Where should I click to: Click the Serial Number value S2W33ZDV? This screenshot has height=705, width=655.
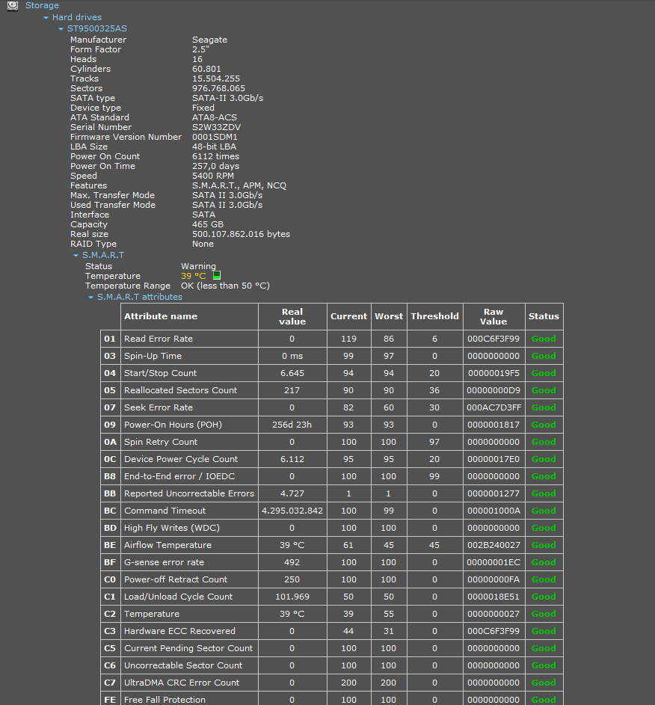pos(216,127)
